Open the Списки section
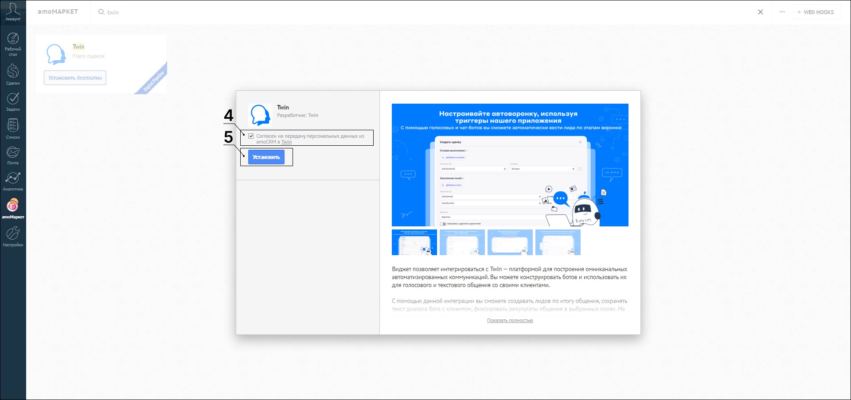This screenshot has height=400, width=851. tap(13, 129)
